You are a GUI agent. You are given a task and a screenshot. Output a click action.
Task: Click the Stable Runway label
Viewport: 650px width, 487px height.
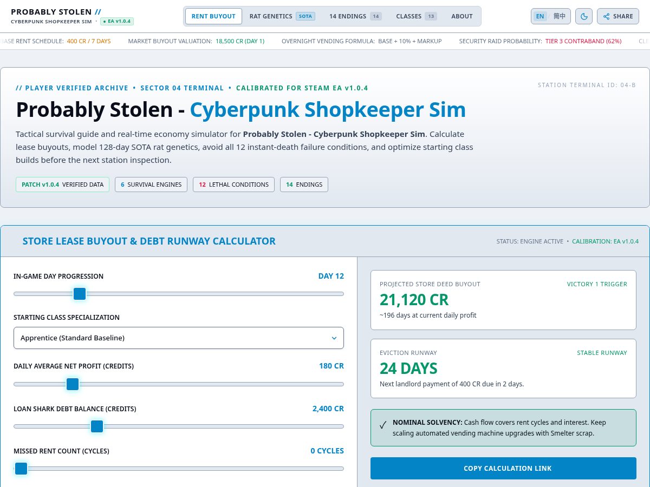[602, 353]
